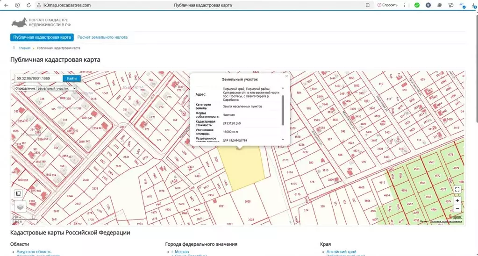
Task: Click parcel 4571 in green area
Action: pos(432,162)
